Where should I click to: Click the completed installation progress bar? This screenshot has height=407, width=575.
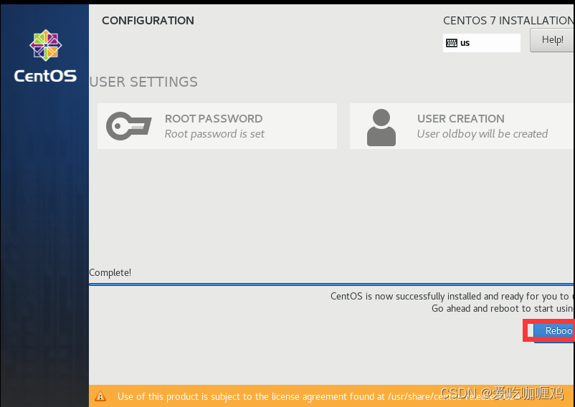tap(332, 284)
